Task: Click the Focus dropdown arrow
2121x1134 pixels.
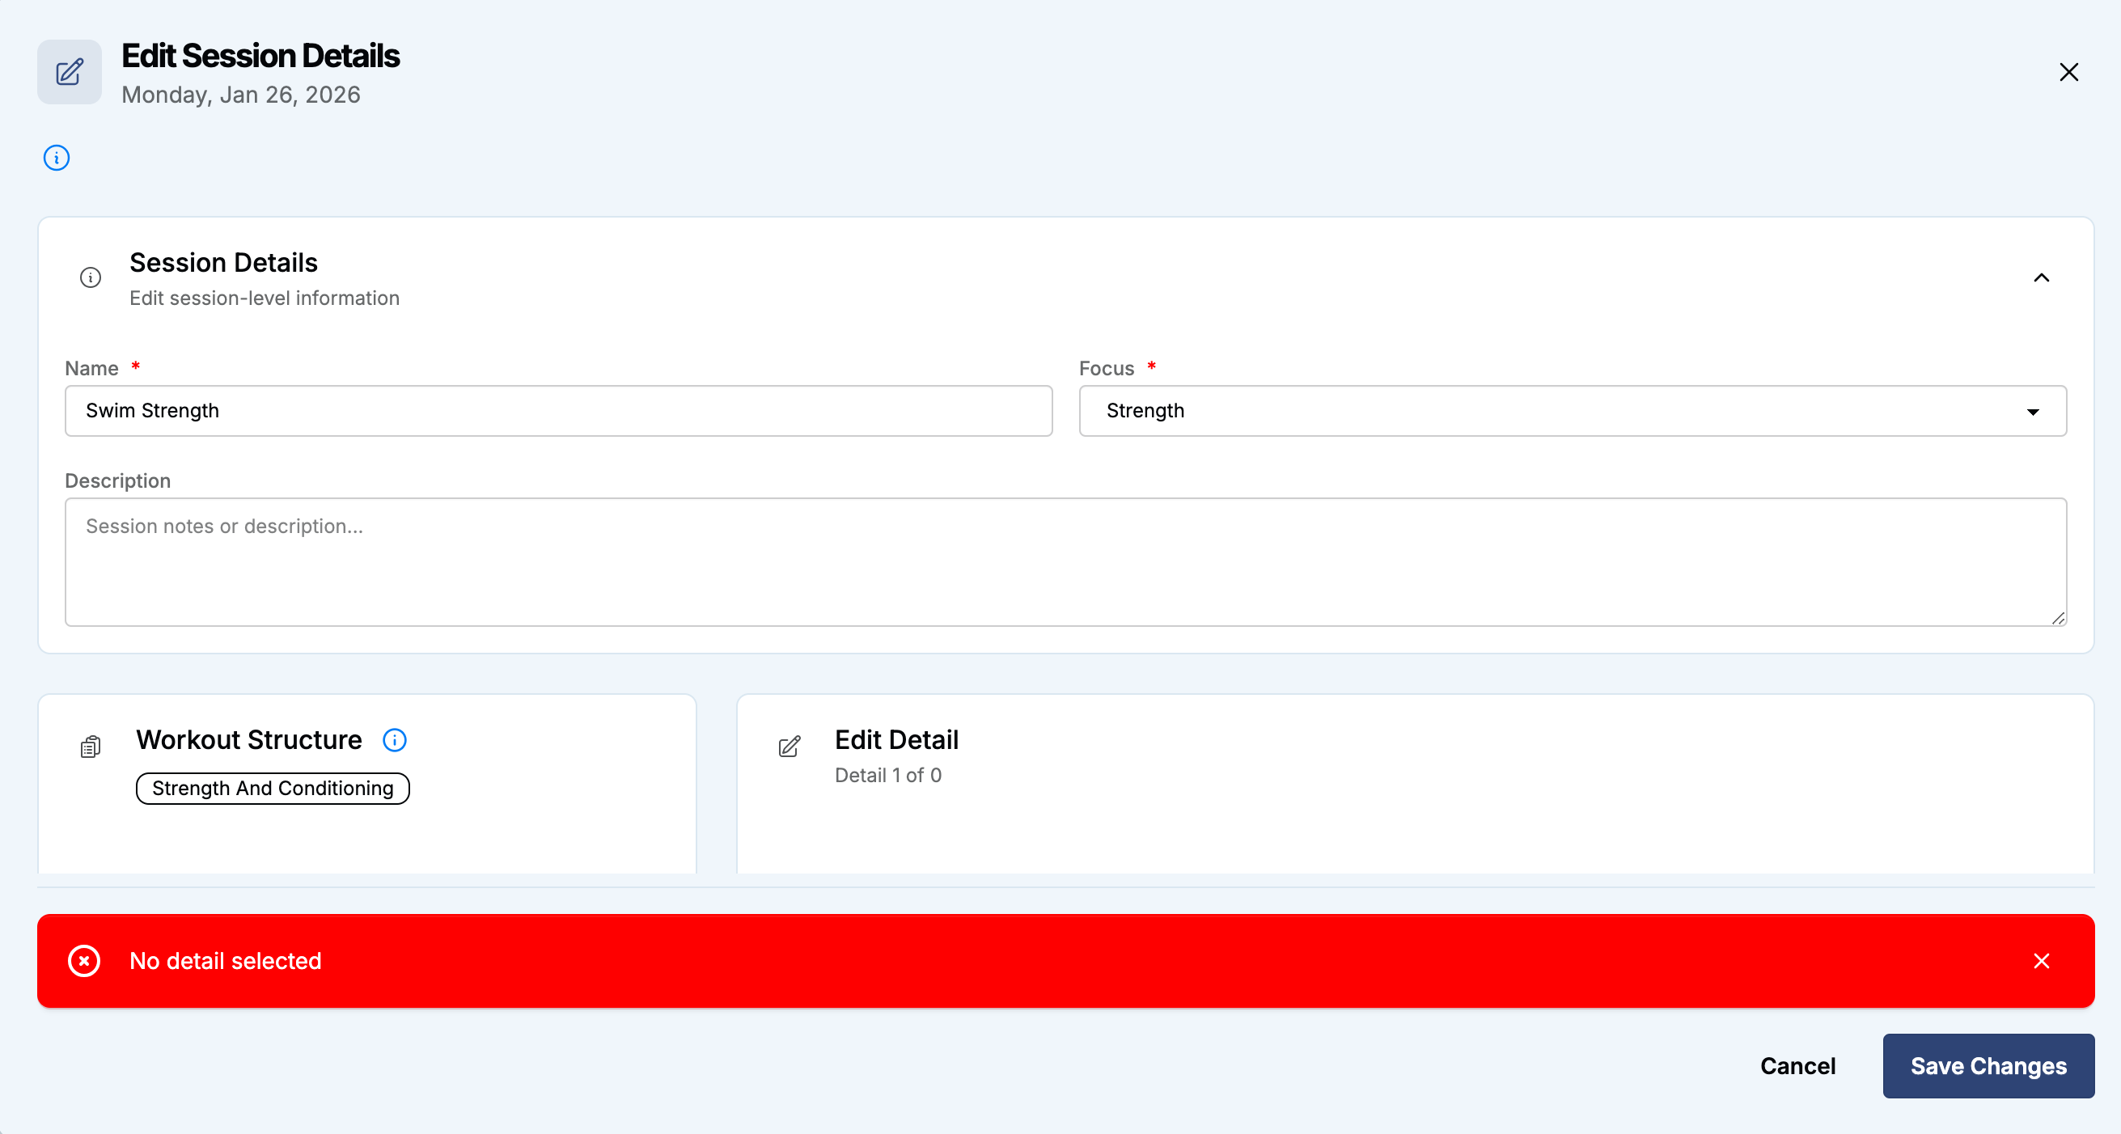Action: (2033, 411)
